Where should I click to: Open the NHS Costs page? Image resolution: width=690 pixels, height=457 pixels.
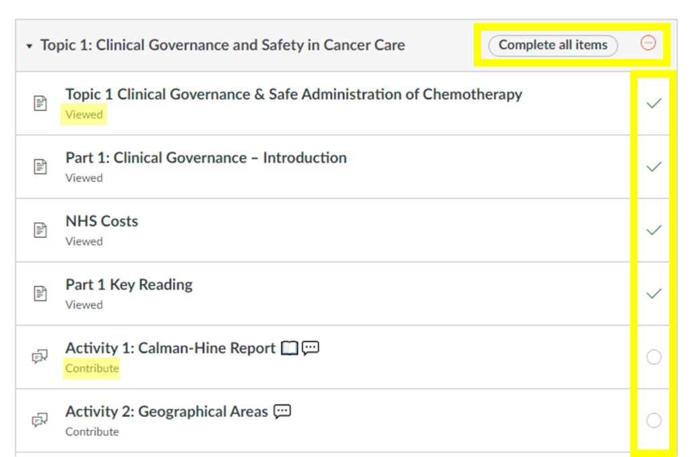click(x=101, y=221)
